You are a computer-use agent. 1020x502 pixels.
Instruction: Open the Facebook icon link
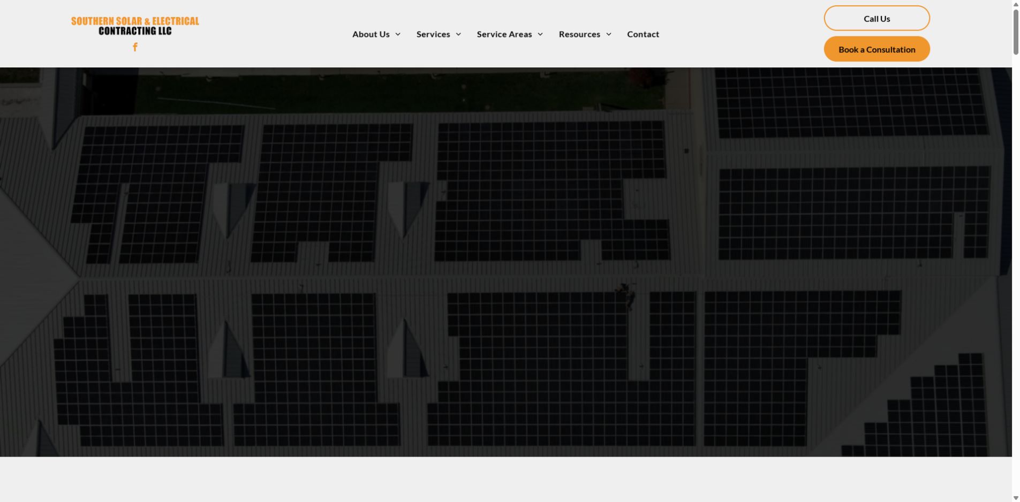click(135, 47)
